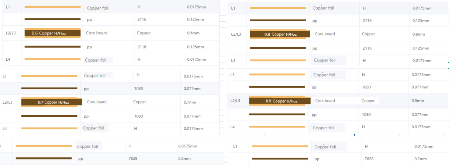Click the Copper cell next to 0.8mm
This screenshot has height=165, width=449.
[x=369, y=34]
